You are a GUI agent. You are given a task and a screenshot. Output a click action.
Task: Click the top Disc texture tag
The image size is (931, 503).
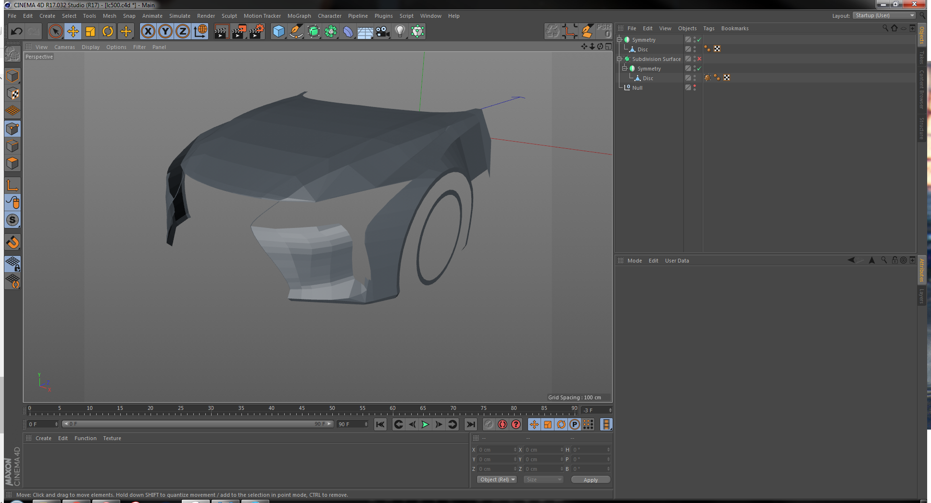tap(717, 49)
